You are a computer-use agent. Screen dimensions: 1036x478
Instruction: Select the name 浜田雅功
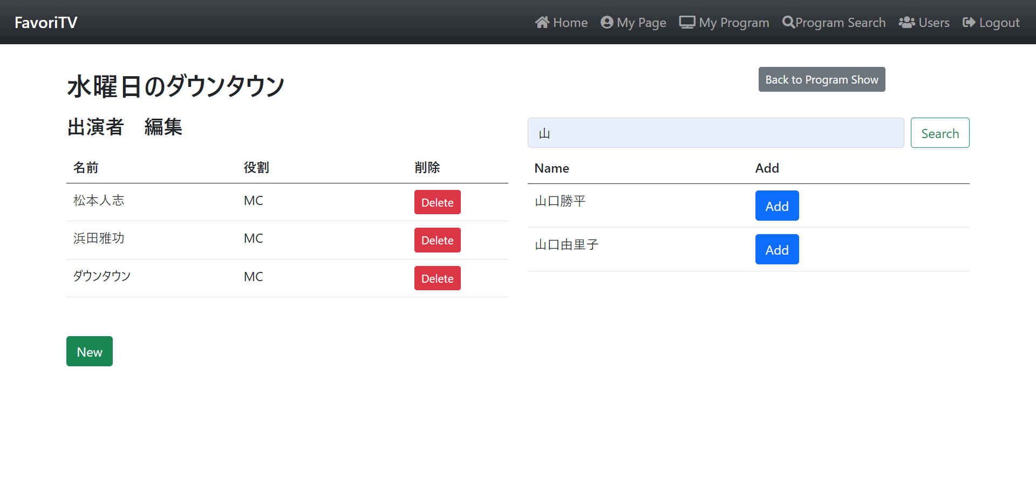99,238
